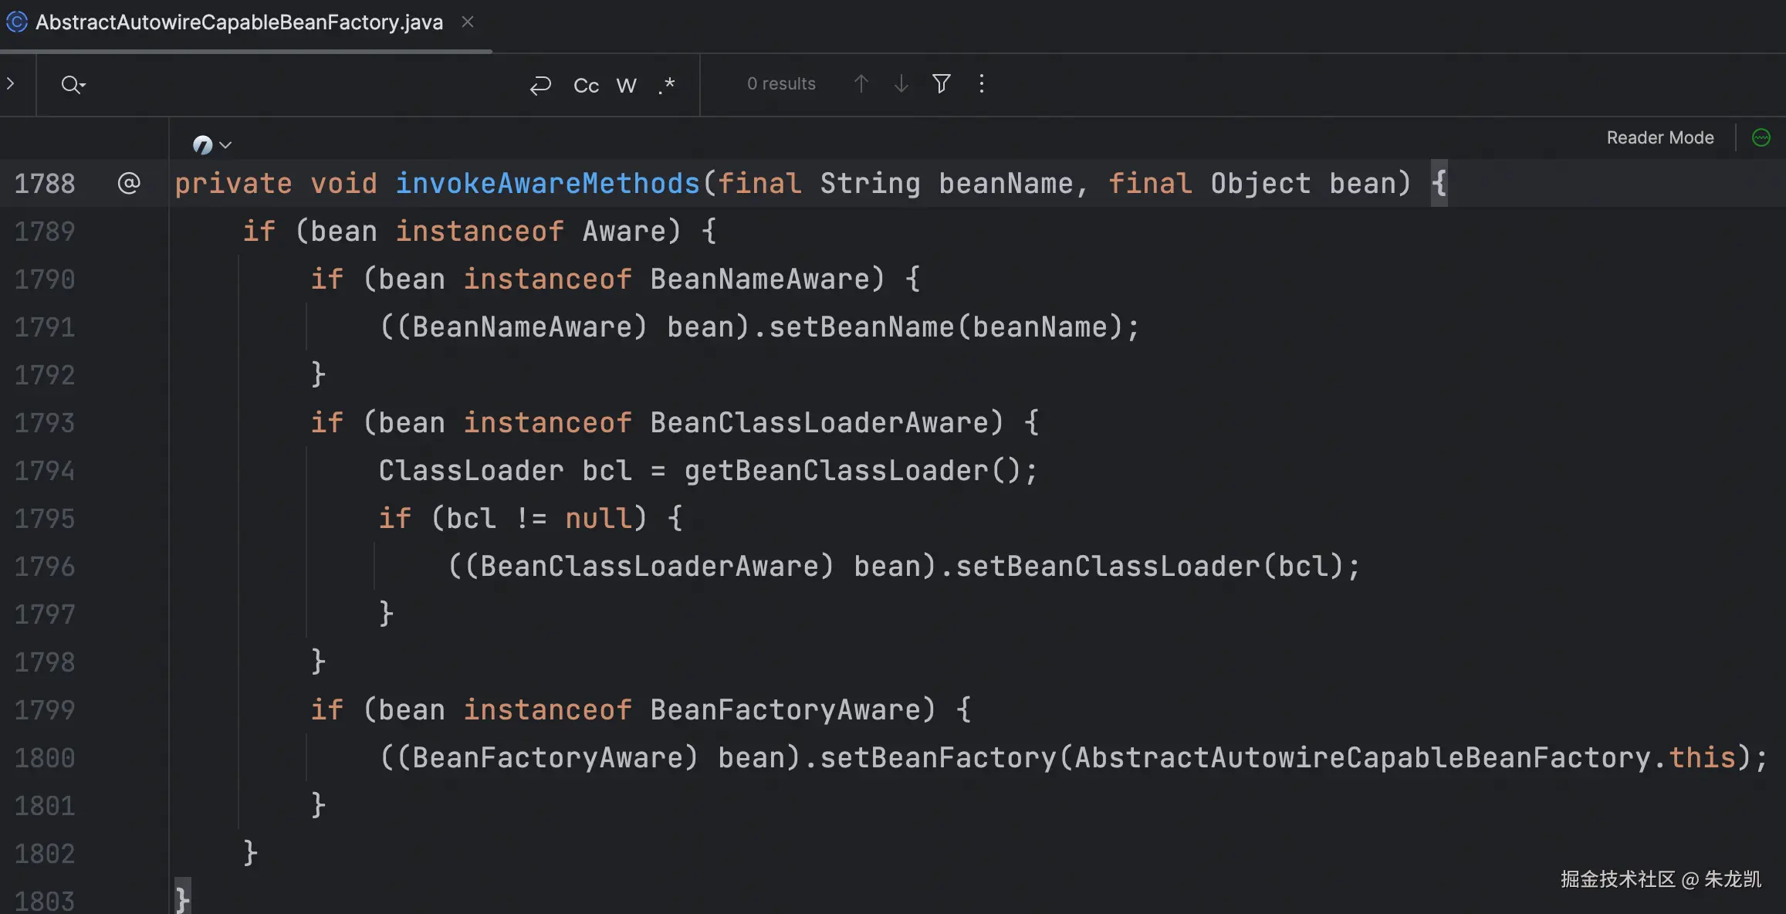
Task: Toggle whole Words (W) search option
Action: [627, 85]
